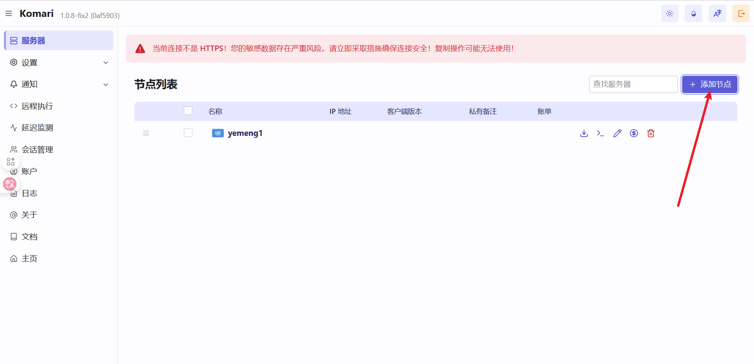Screen dimensions: 754x364
Task: Click the download install command icon for yemeng1
Action: [584, 134]
